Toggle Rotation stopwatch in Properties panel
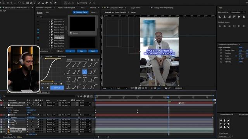This screenshot has width=248, height=139. point(221,59)
